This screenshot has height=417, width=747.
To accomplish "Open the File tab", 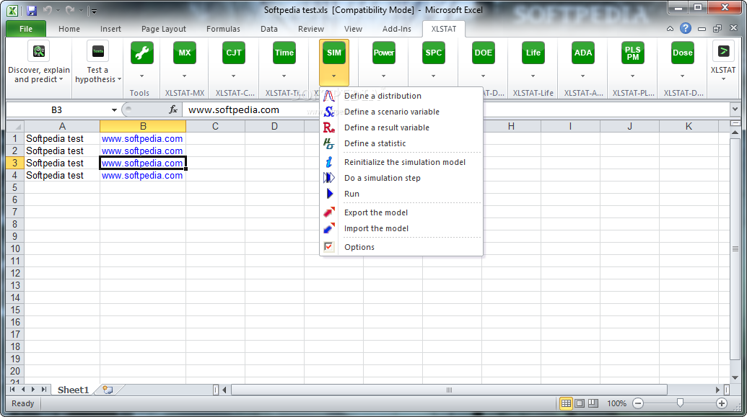I will tap(26, 29).
